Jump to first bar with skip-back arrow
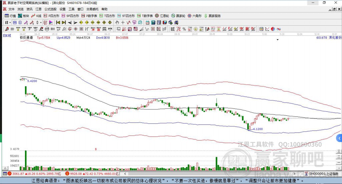 coord(58,22)
